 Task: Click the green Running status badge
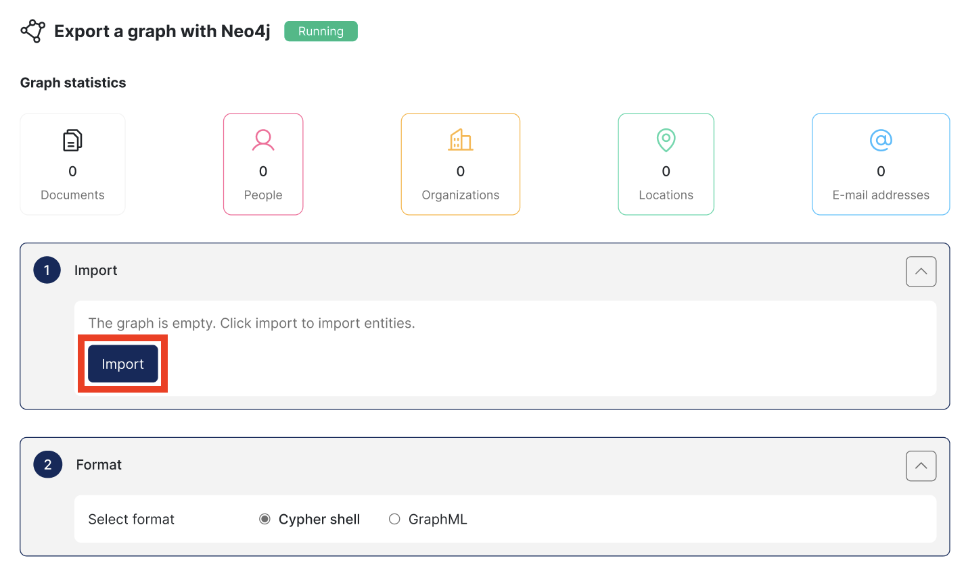[x=321, y=31]
